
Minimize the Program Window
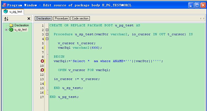coord(191,5)
